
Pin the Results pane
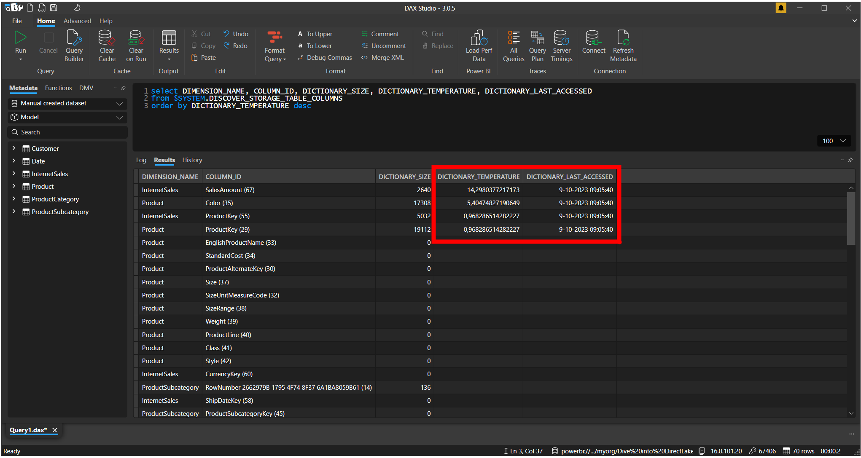(x=850, y=160)
